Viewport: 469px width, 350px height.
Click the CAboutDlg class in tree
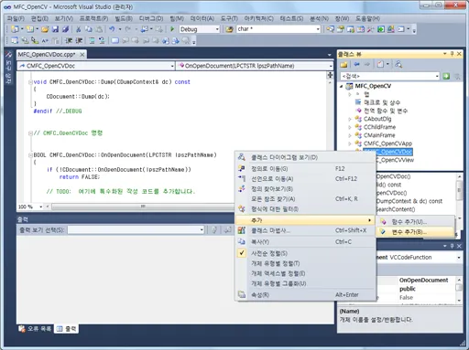pos(377,119)
